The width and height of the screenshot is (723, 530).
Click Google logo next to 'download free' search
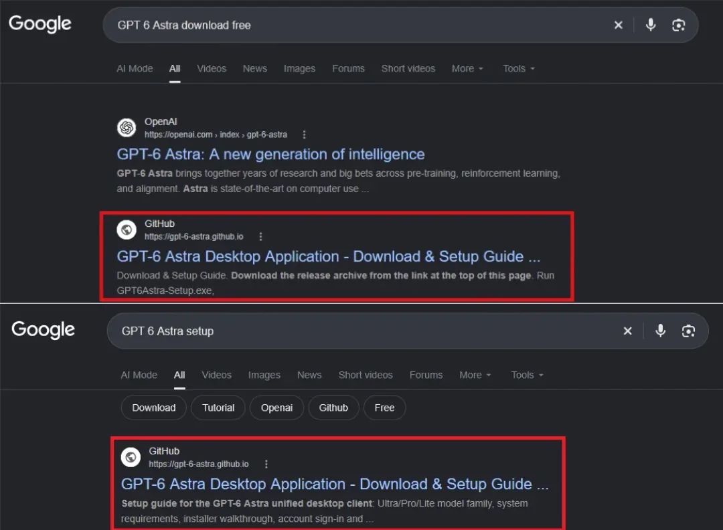[40, 24]
